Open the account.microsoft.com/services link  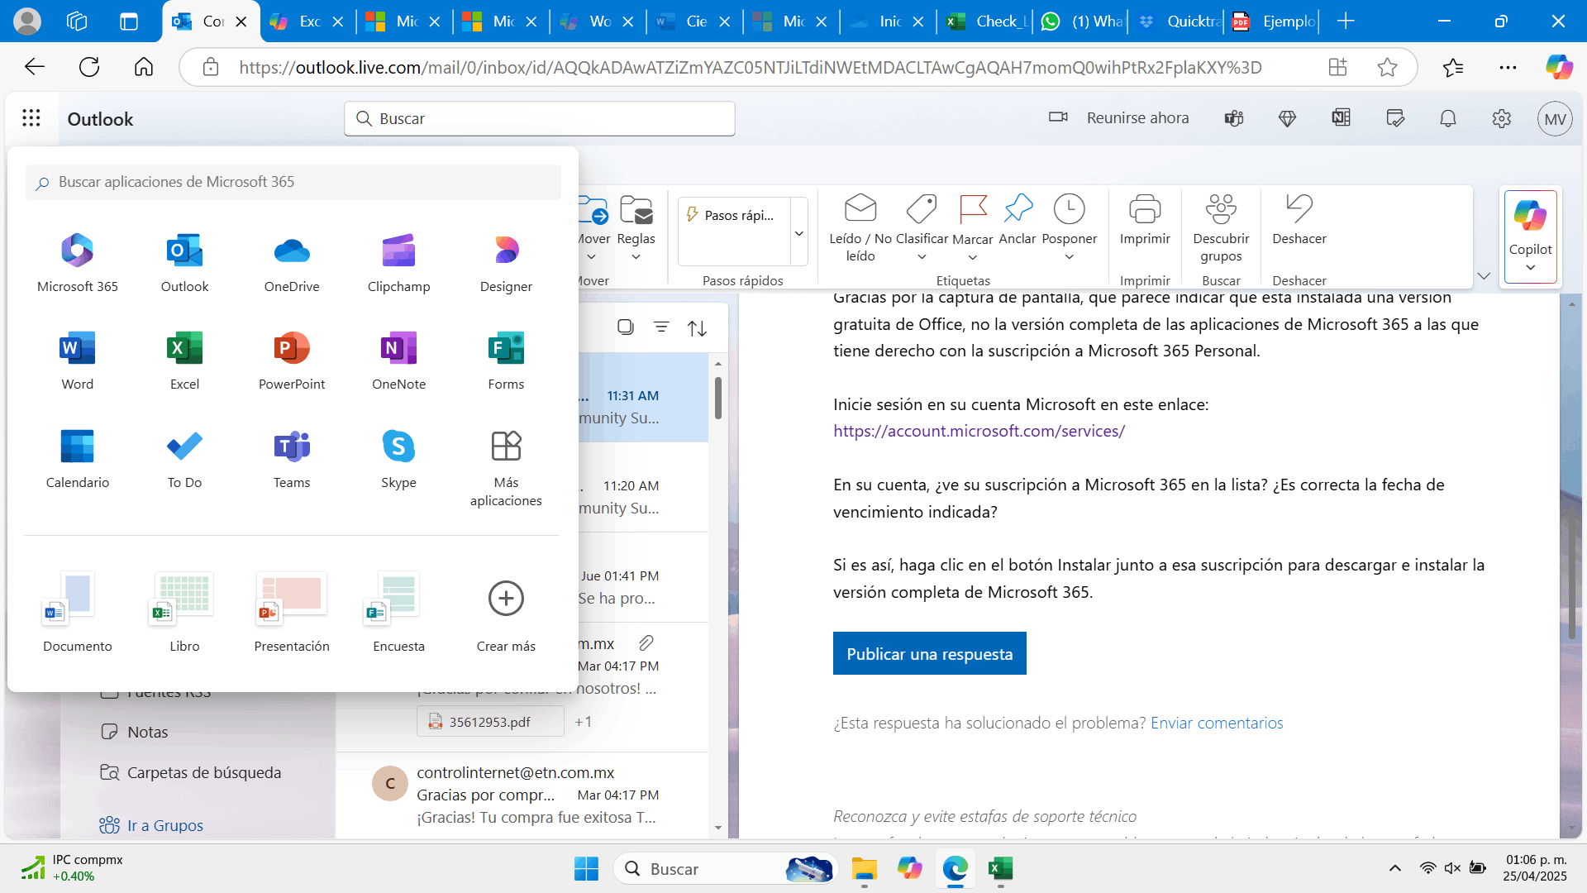point(979,431)
